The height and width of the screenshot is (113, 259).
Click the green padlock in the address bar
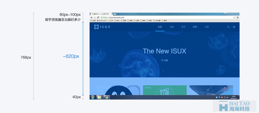pos(102,17)
